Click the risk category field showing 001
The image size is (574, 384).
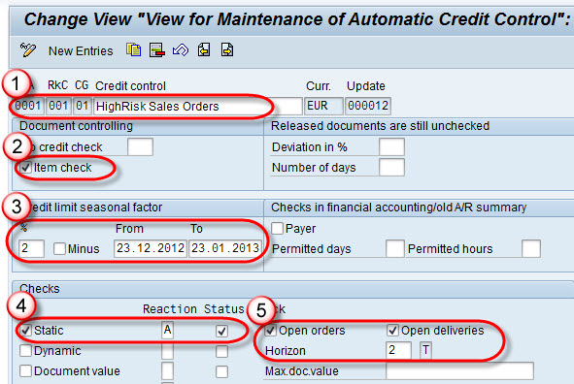[58, 106]
